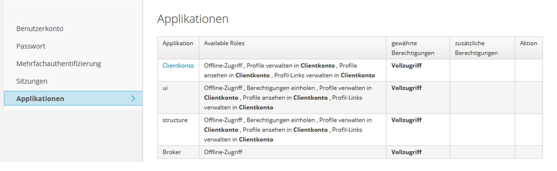Screen dimensions: 557x171
Task: Click the zusätzliche Berechtigungen column header
Action: click(476, 48)
